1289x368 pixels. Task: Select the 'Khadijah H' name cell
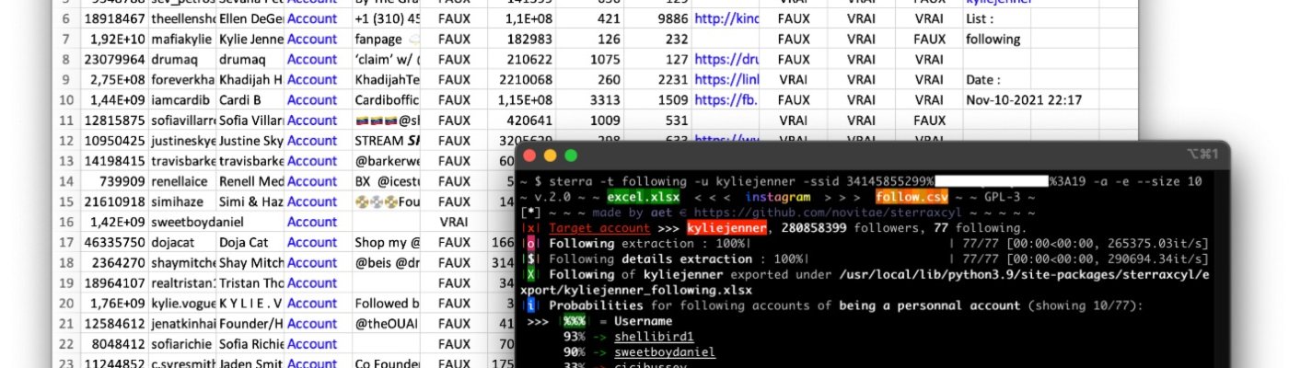(x=250, y=79)
